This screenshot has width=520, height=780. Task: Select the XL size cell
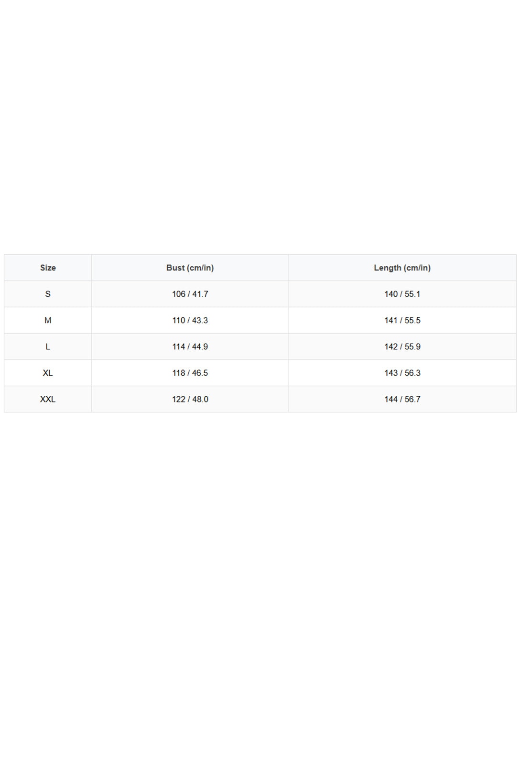[x=48, y=373]
